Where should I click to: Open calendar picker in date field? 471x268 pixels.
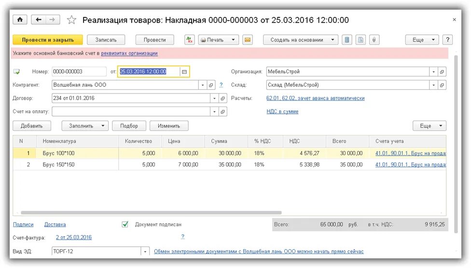pyautogui.click(x=184, y=72)
